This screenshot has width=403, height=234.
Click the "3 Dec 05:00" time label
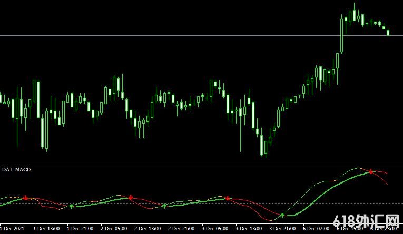[x=216, y=228]
